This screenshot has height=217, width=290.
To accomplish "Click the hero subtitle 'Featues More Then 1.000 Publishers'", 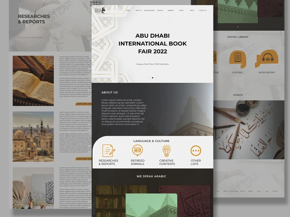I will [x=153, y=64].
